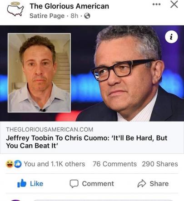Open The Glorious American profile picture
Screen dimensions: 184x201
pyautogui.click(x=15, y=9)
